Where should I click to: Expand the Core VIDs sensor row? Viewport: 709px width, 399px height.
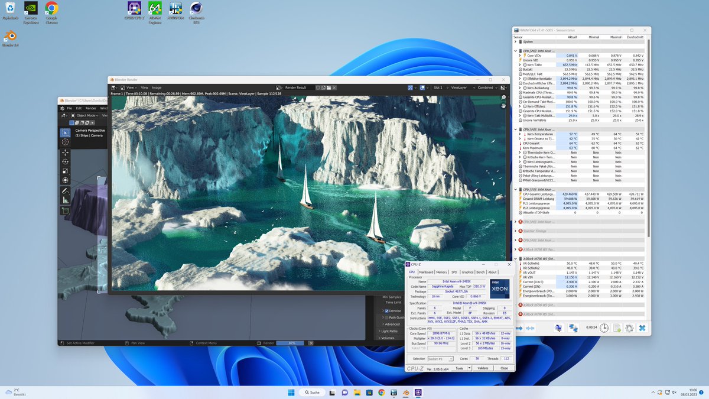coord(520,56)
